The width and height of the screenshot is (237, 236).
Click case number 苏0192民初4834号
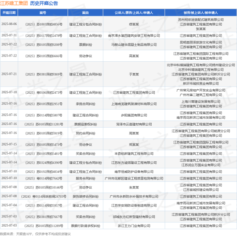point(44,172)
